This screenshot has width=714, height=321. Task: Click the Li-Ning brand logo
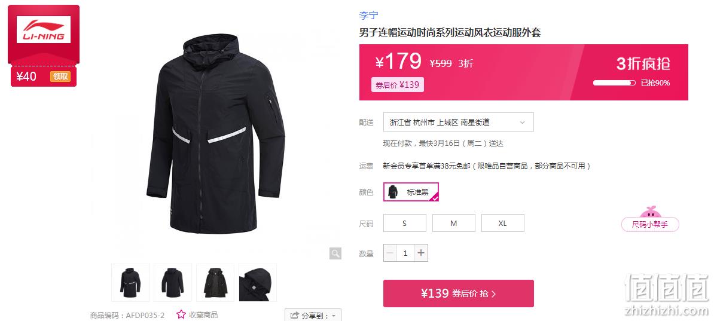(44, 30)
